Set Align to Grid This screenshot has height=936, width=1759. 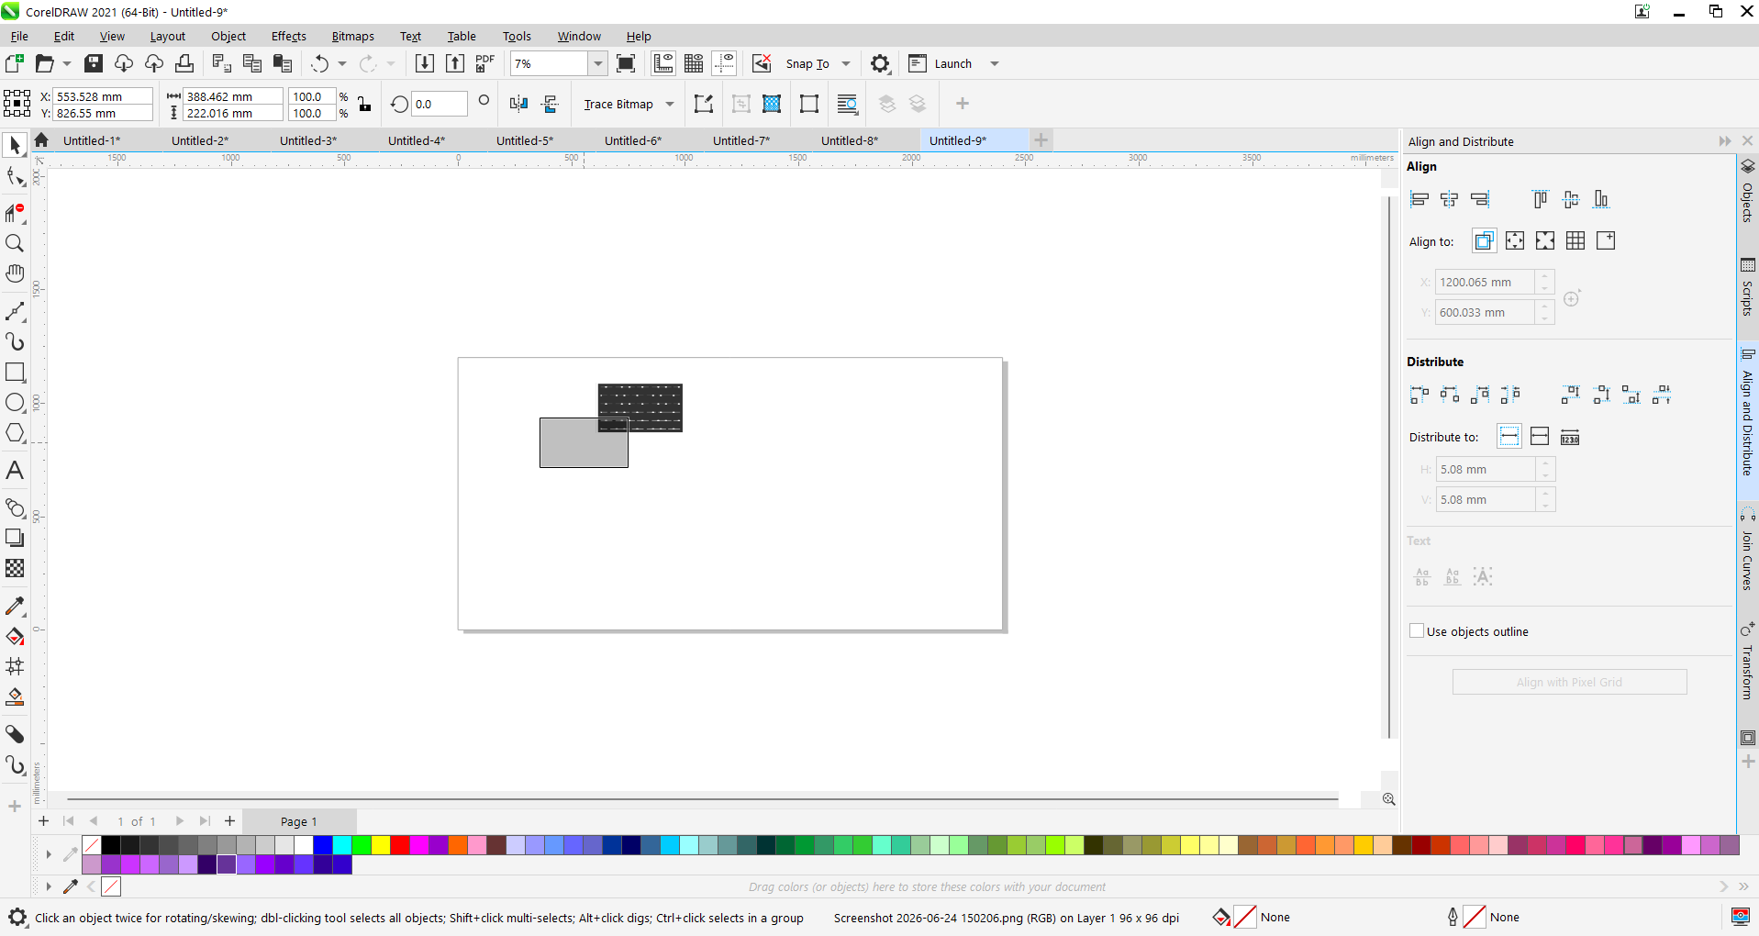[x=1575, y=240]
